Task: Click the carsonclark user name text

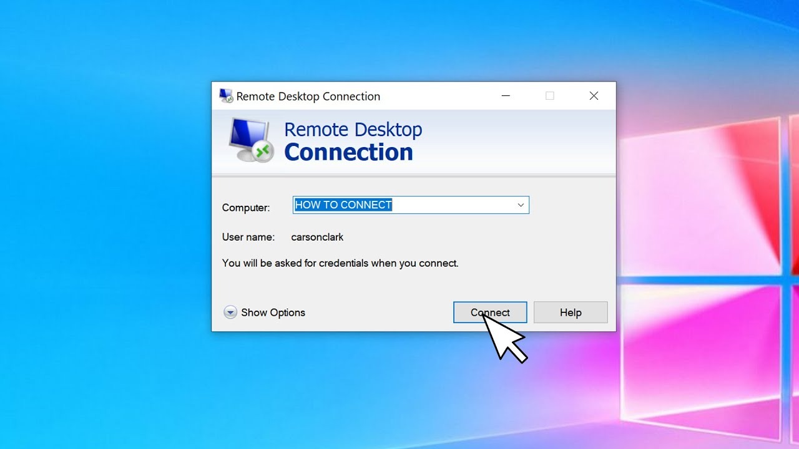Action: pos(317,237)
